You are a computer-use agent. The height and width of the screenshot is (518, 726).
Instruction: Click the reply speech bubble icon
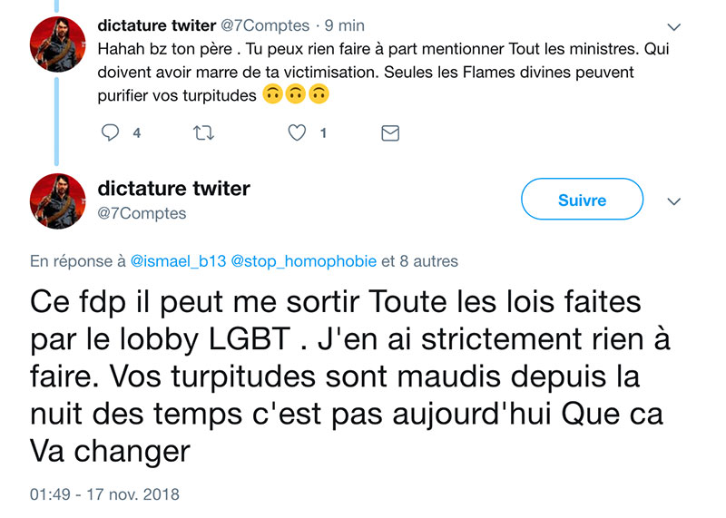click(111, 133)
